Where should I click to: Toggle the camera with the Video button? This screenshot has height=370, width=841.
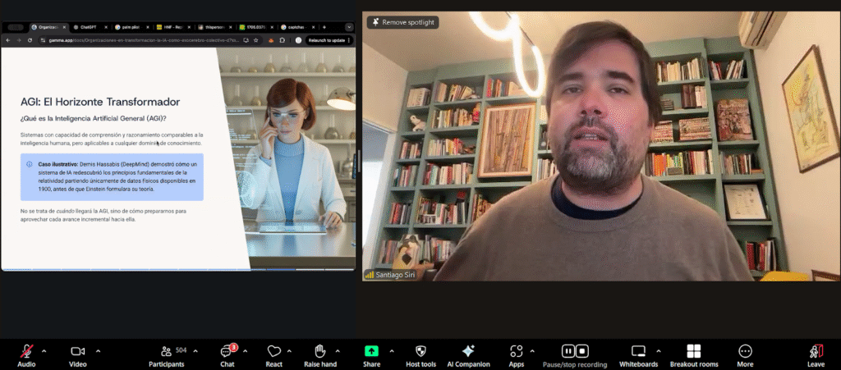point(78,351)
